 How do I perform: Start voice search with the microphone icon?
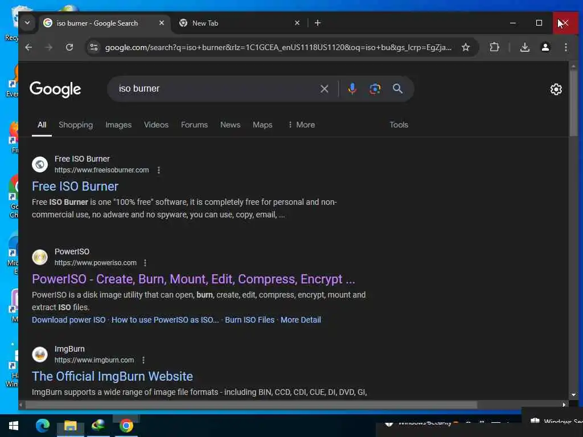[352, 89]
